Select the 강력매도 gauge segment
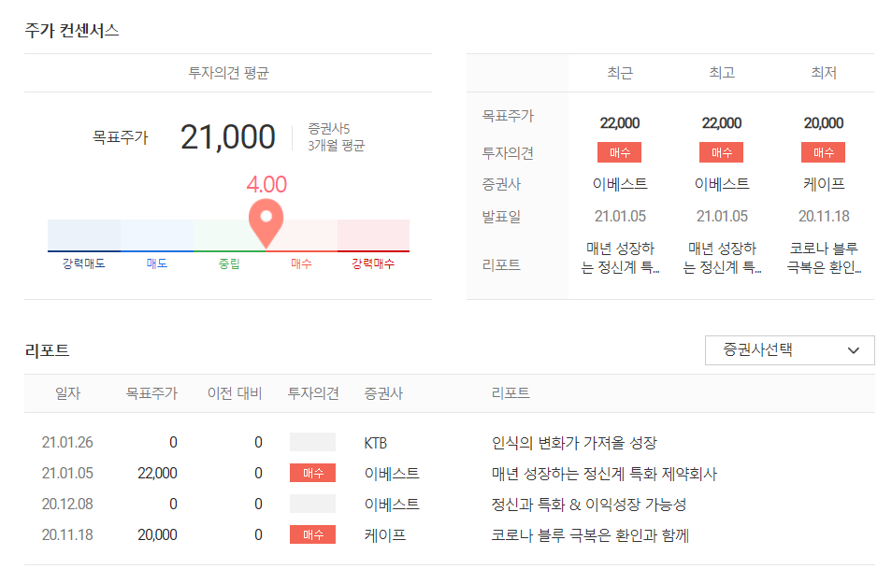Viewport: 892px width, 569px height. 83,235
